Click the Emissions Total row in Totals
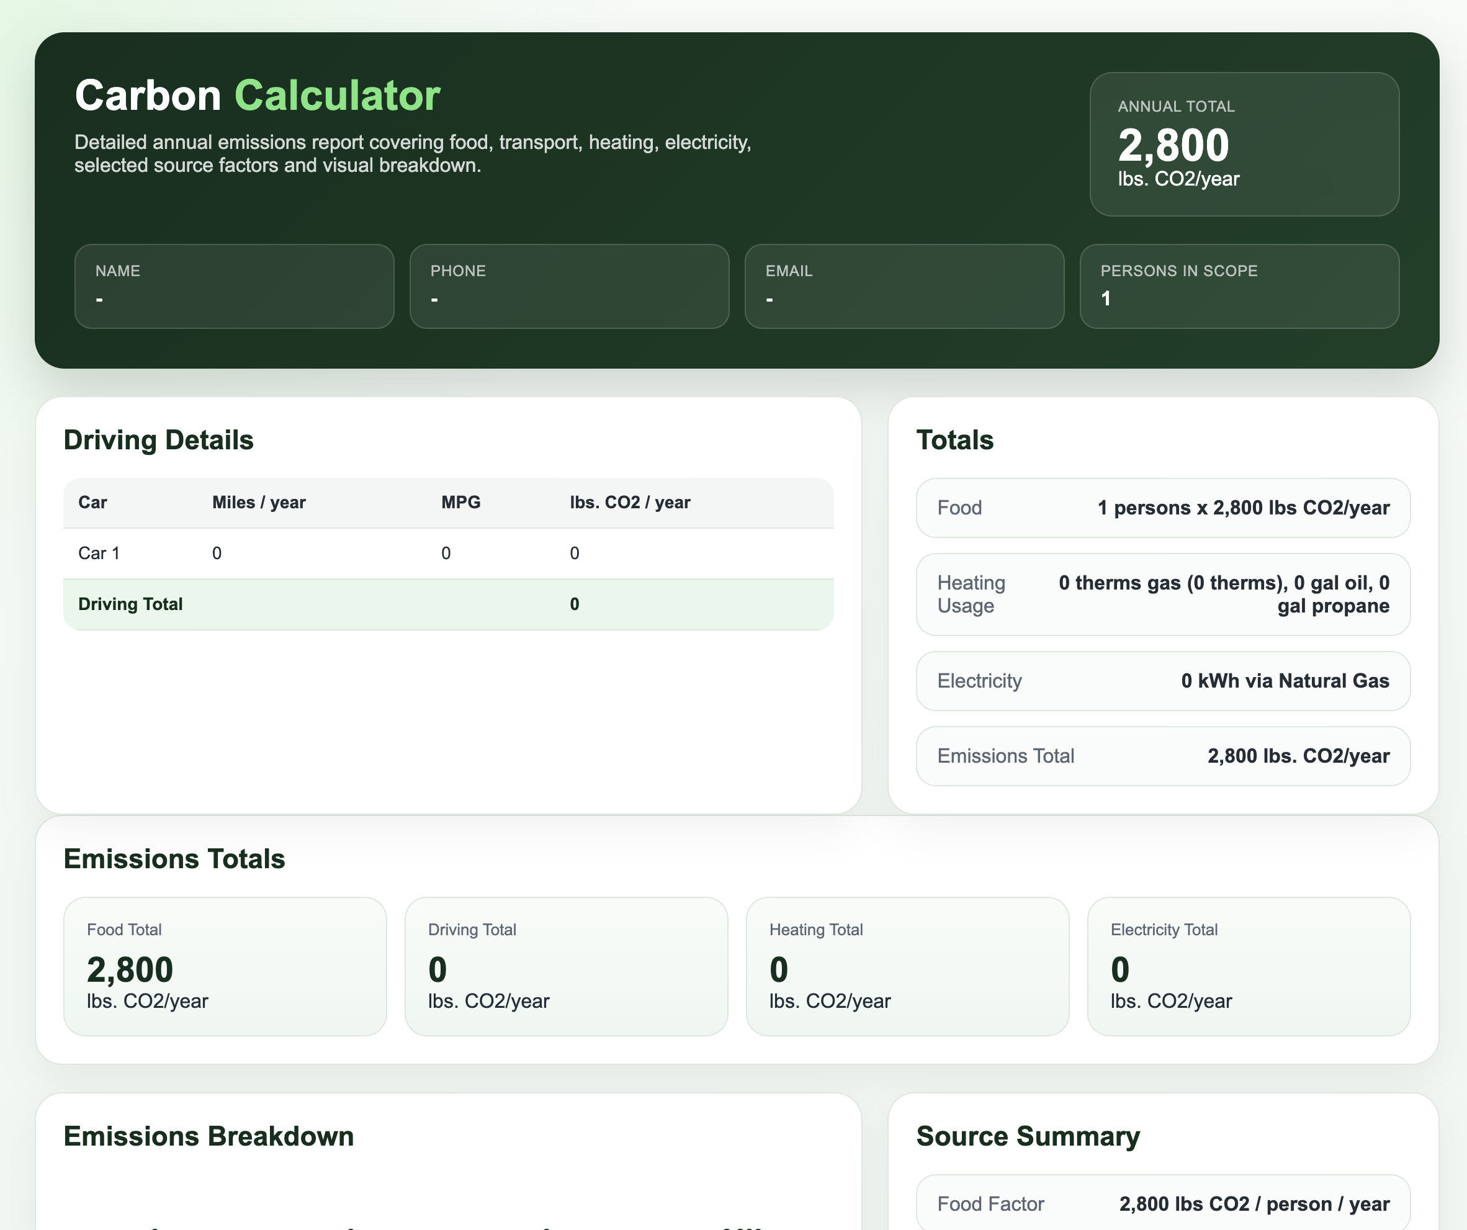Screen dimensions: 1467x1230 tap(1162, 756)
